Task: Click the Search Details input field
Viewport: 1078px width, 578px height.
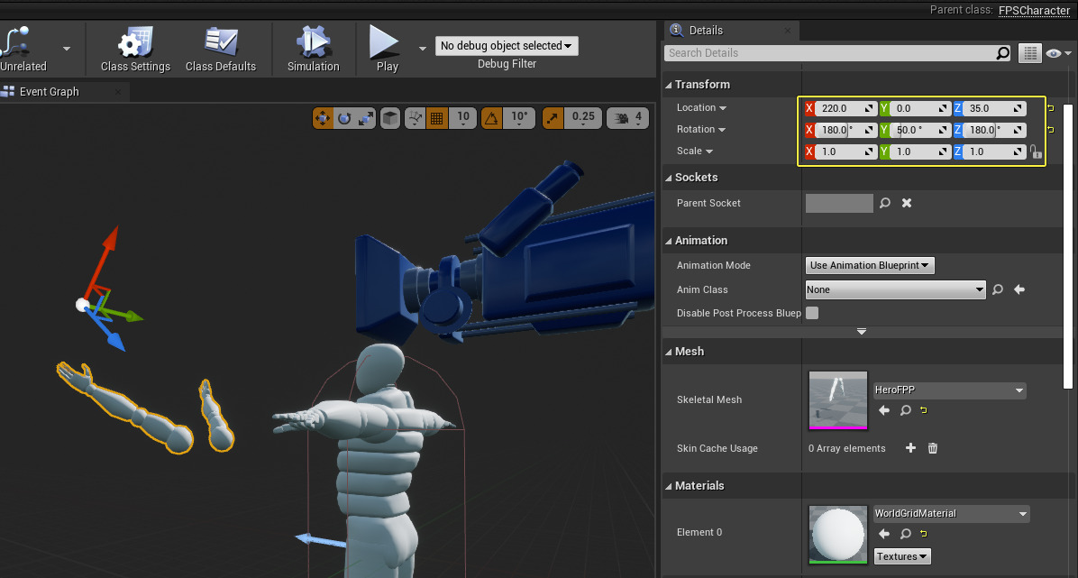Action: click(x=829, y=52)
